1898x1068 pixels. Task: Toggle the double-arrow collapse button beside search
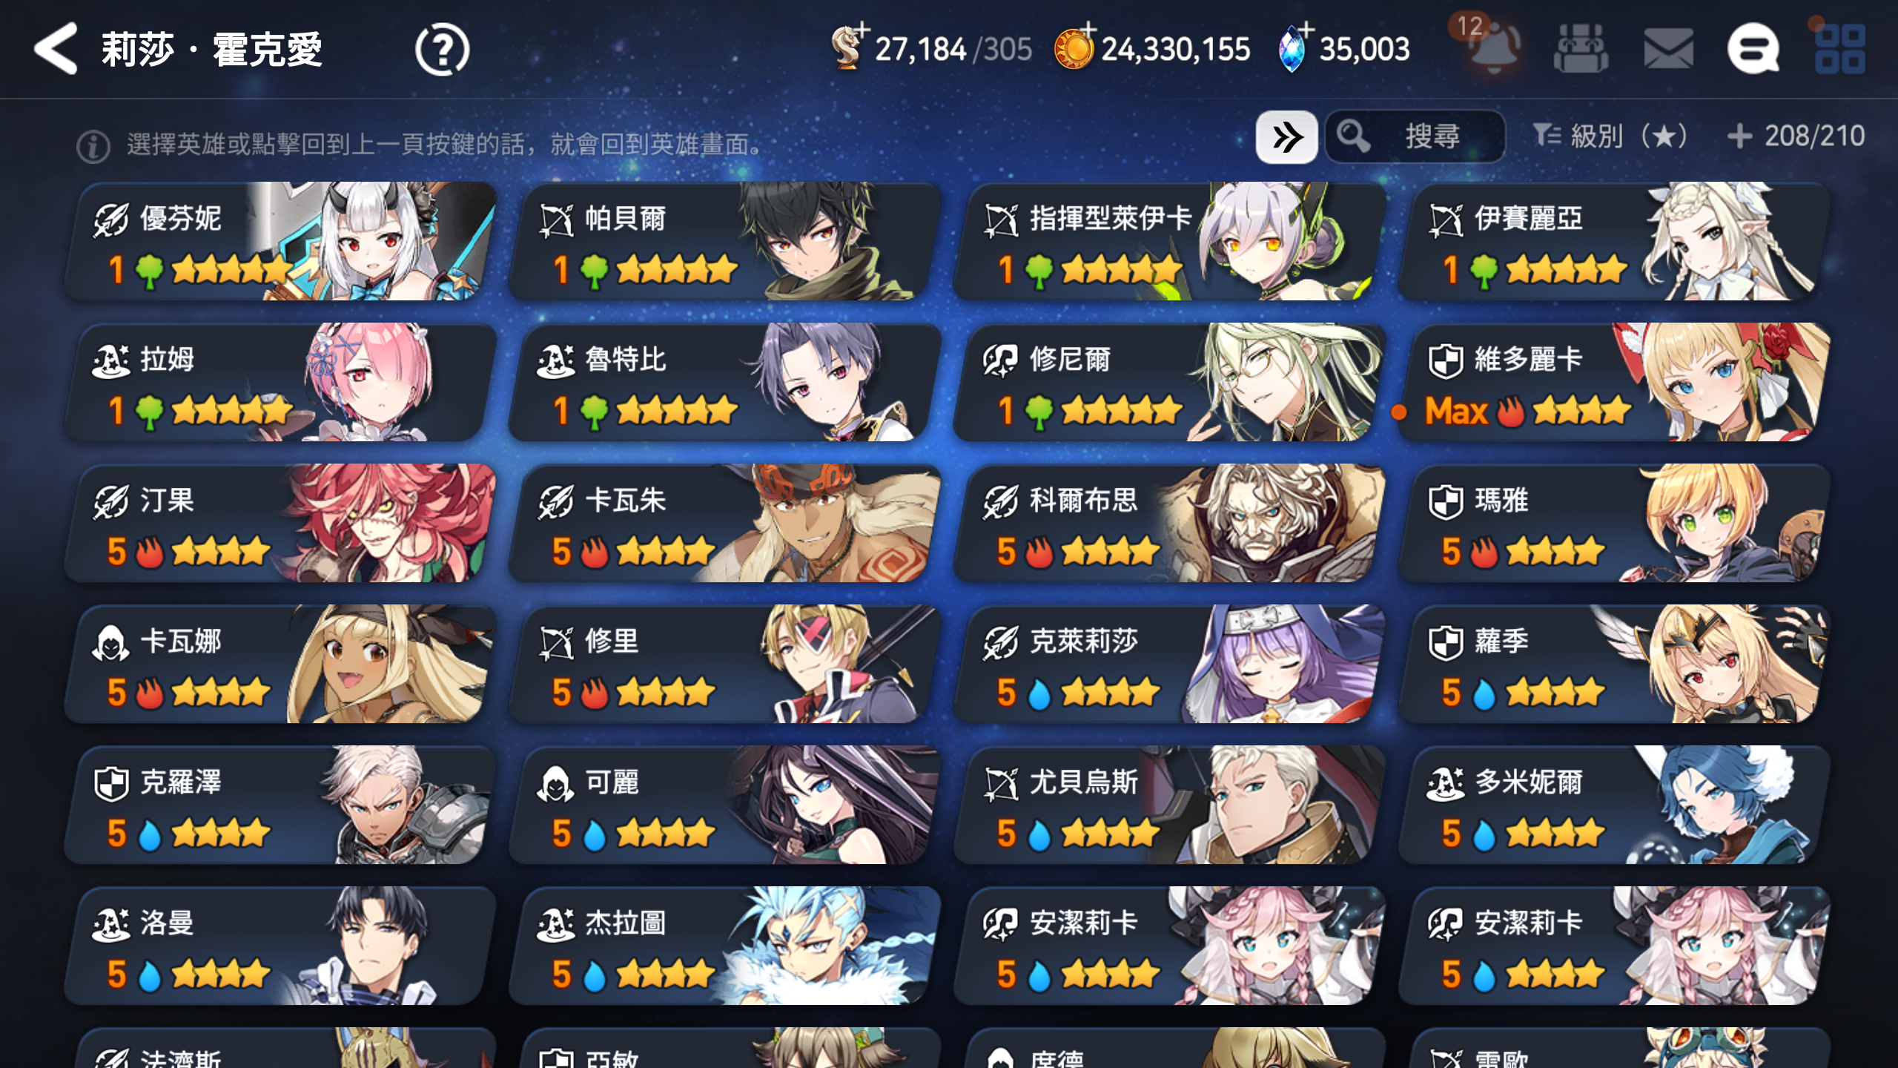[1286, 137]
